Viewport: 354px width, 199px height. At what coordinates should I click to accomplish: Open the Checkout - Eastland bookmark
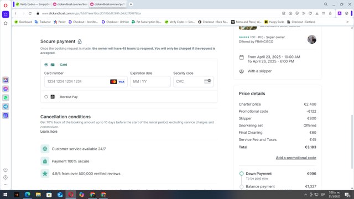pyautogui.click(x=301, y=22)
